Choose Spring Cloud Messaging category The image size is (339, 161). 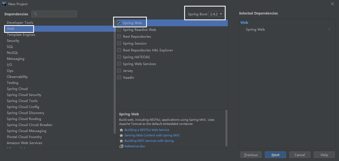pos(59,131)
